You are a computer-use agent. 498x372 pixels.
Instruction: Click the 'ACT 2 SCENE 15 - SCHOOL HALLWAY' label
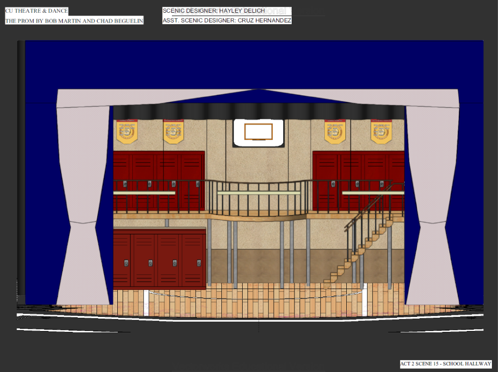(446, 364)
